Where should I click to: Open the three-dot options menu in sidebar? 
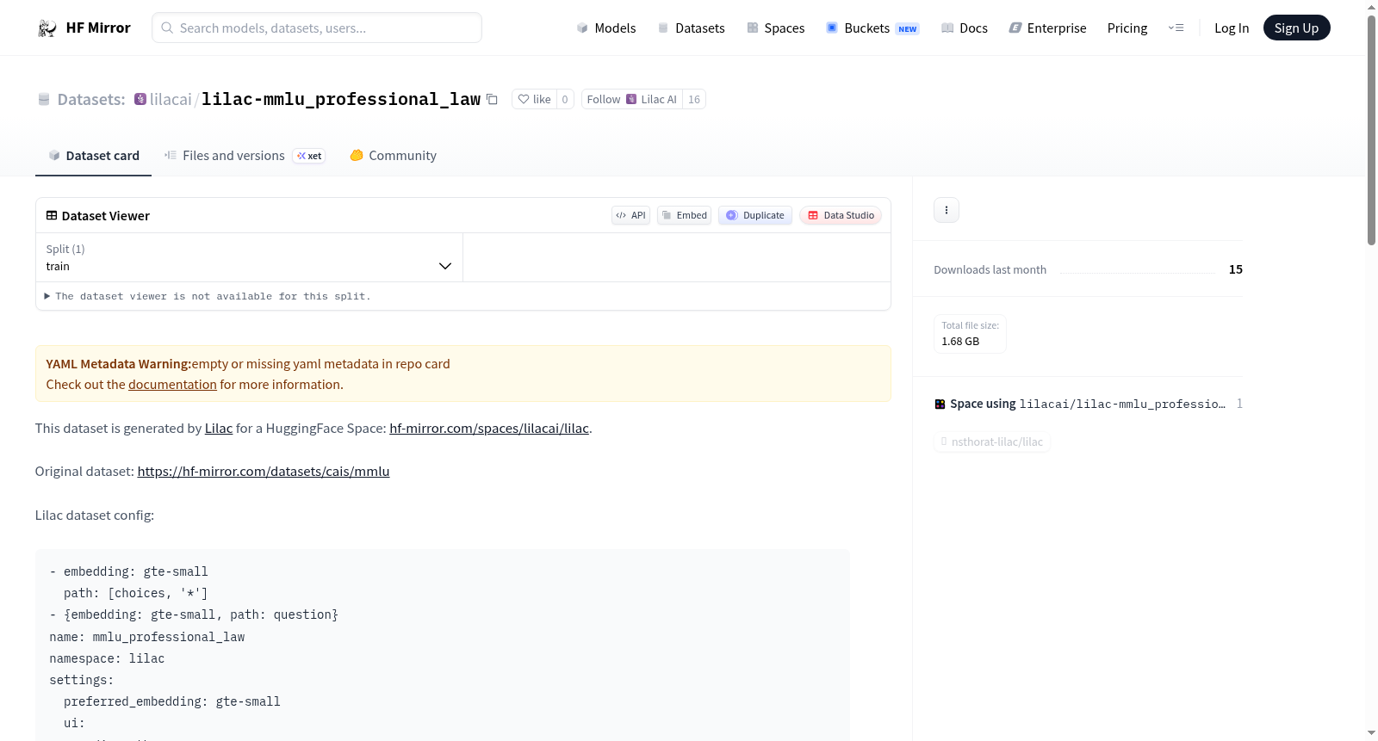pos(947,210)
